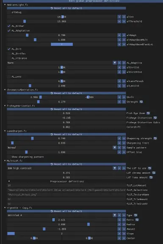Reset the LUT chroma amount value
This screenshot has height=244, width=163.
(154, 173)
